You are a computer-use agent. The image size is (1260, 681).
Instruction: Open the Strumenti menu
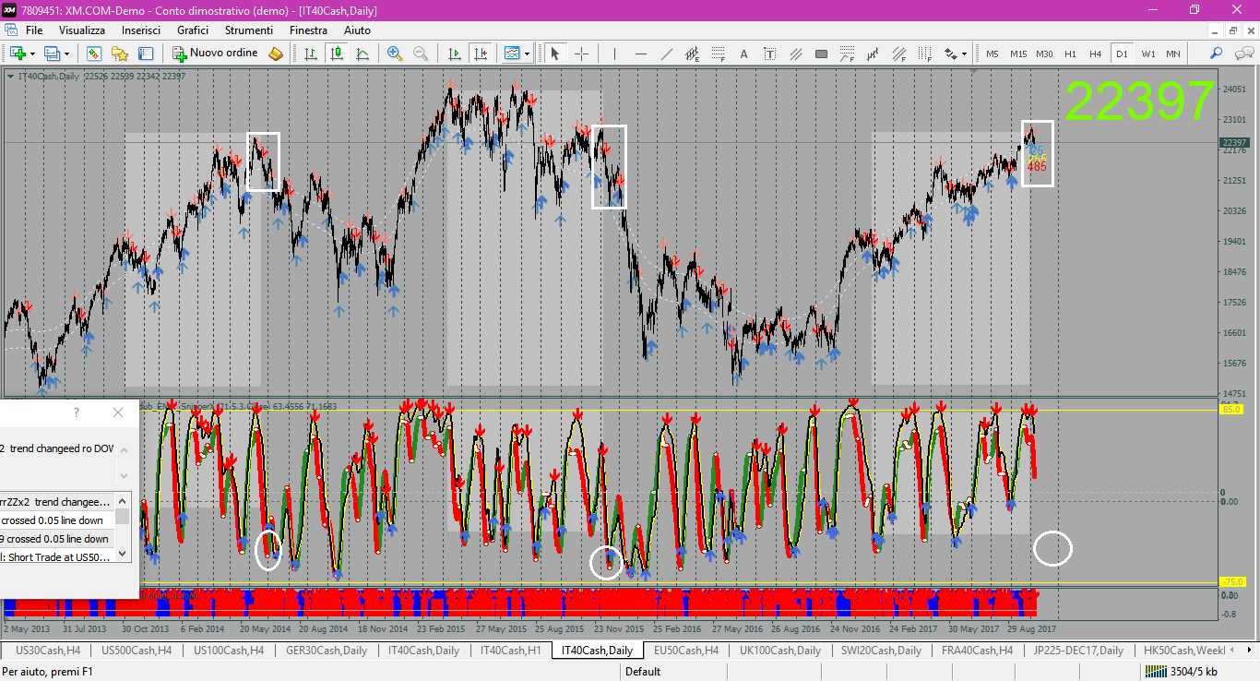[x=249, y=30]
